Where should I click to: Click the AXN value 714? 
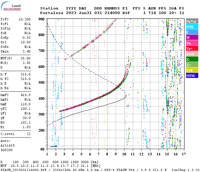pos(152,13)
